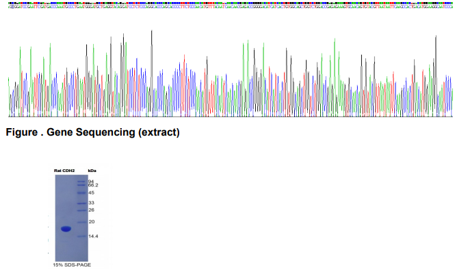Click the SDS-PAGE gel image
The image size is (455, 272).
click(x=72, y=219)
